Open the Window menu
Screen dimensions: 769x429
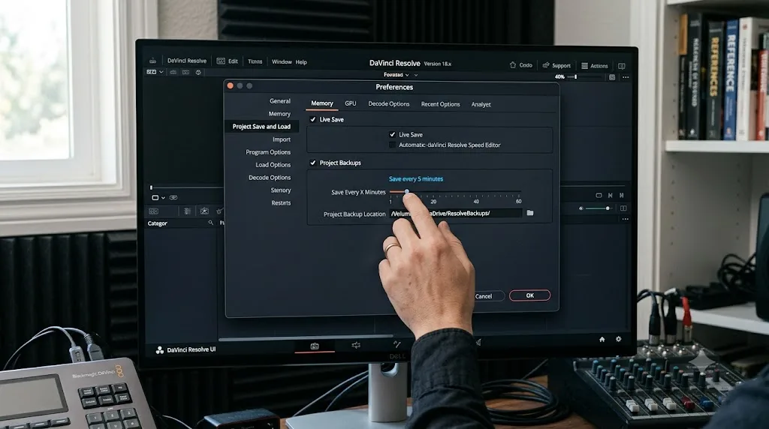click(x=282, y=61)
